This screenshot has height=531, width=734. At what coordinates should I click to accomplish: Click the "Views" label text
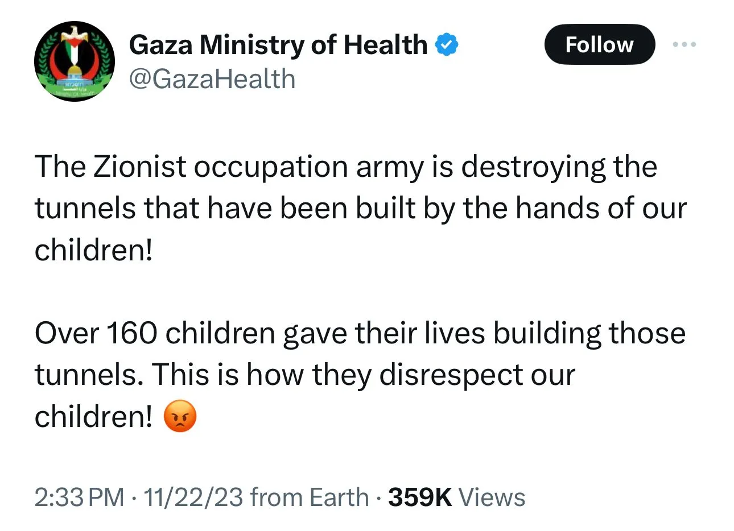(492, 497)
